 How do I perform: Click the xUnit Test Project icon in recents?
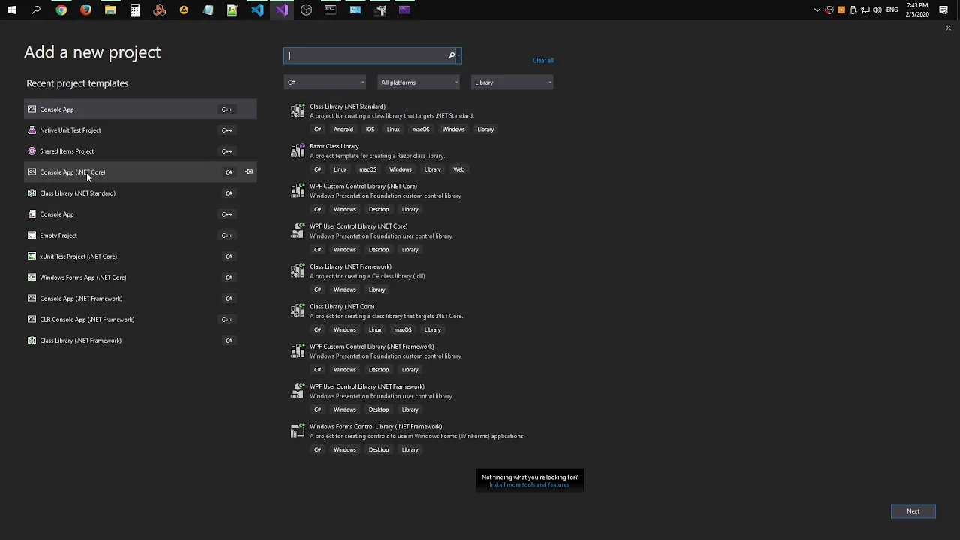[x=31, y=256]
